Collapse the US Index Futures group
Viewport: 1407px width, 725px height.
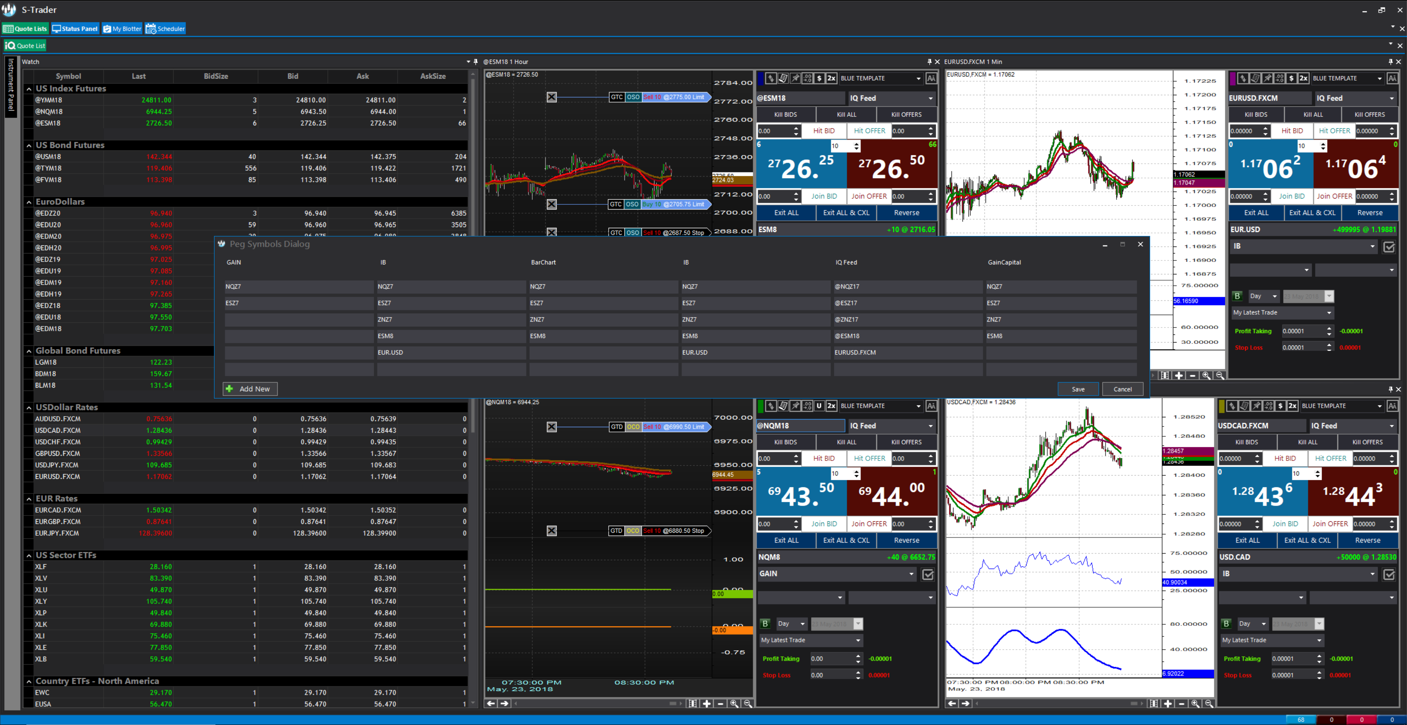click(x=29, y=88)
